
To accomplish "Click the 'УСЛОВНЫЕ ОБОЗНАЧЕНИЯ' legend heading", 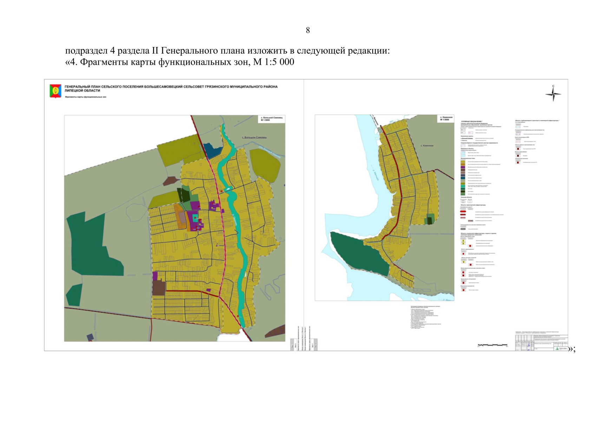I will [472, 121].
